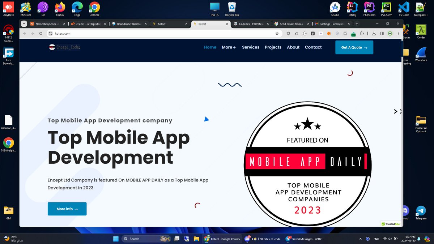
Task: Click the Firefox desktop icon
Action: (x=60, y=7)
